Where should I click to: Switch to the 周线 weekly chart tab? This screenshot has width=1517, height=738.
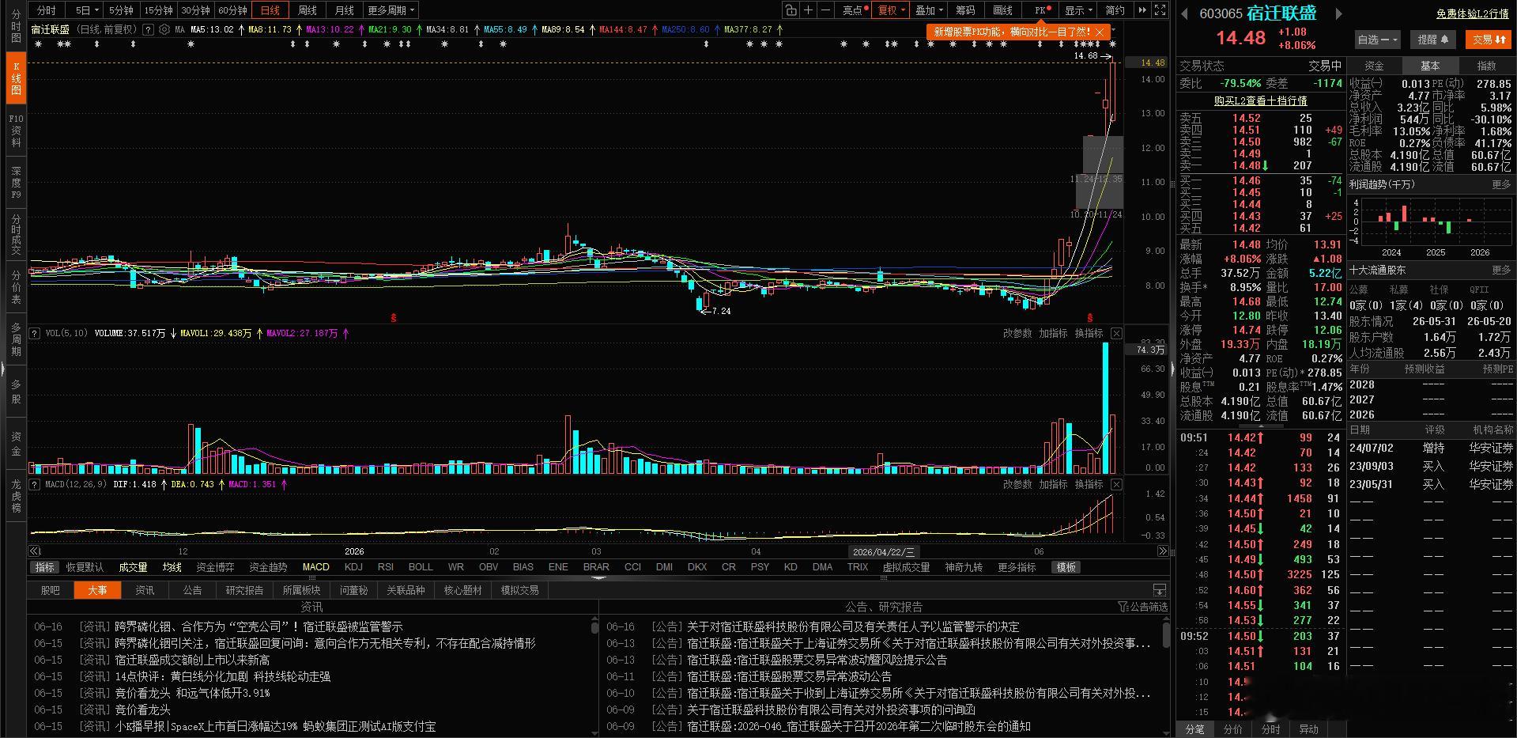click(307, 10)
